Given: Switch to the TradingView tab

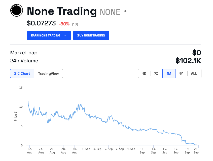Looking at the screenshot, I should point(48,73).
